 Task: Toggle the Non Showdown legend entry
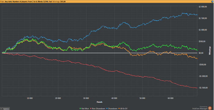(98, 108)
